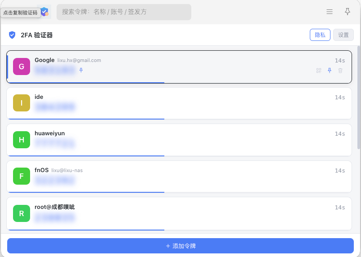
Task: Click the lixu.hx@gmail.com account label
Action: [79, 60]
